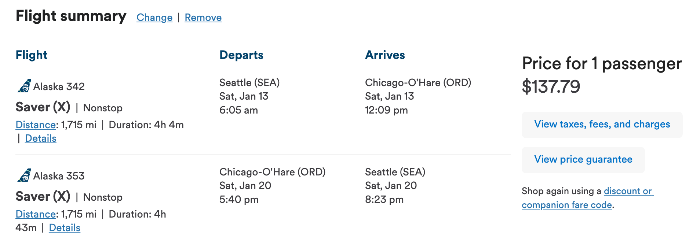Click View taxes, fees, and charges
The image size is (700, 241).
(x=602, y=125)
